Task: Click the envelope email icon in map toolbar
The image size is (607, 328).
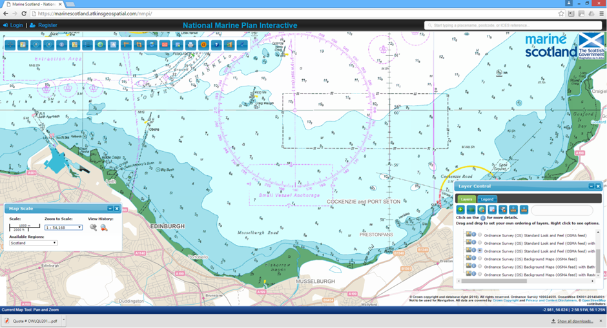Action: tap(165, 45)
